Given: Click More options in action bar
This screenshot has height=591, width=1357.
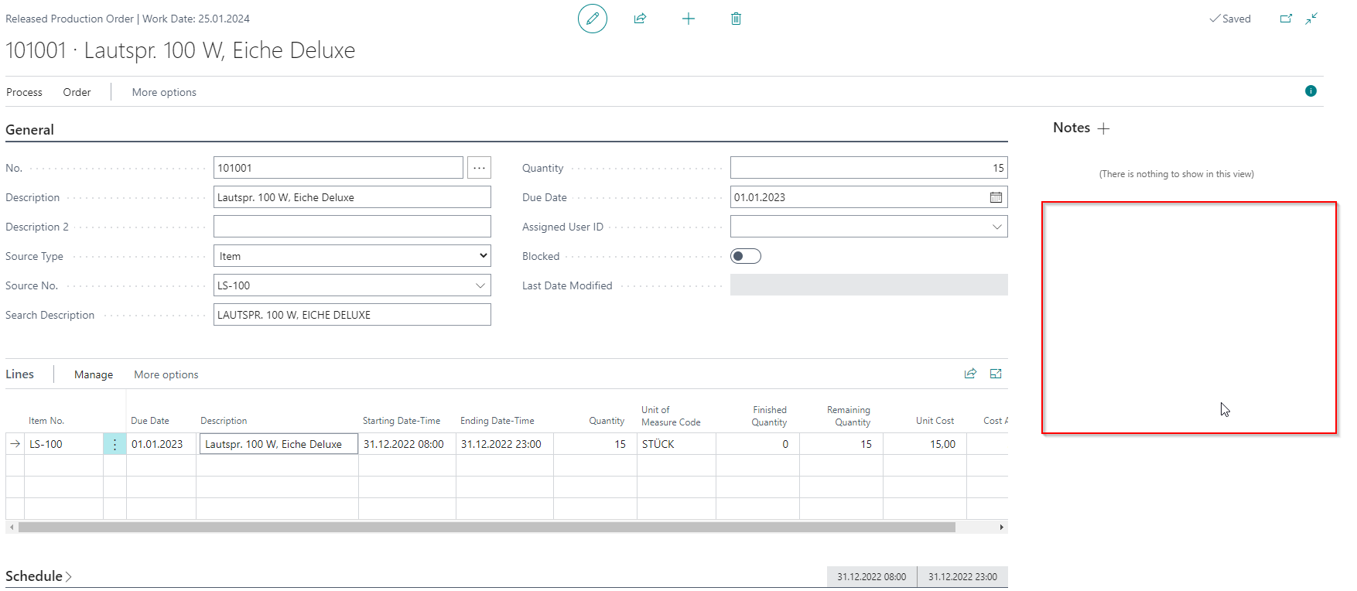Looking at the screenshot, I should (164, 92).
